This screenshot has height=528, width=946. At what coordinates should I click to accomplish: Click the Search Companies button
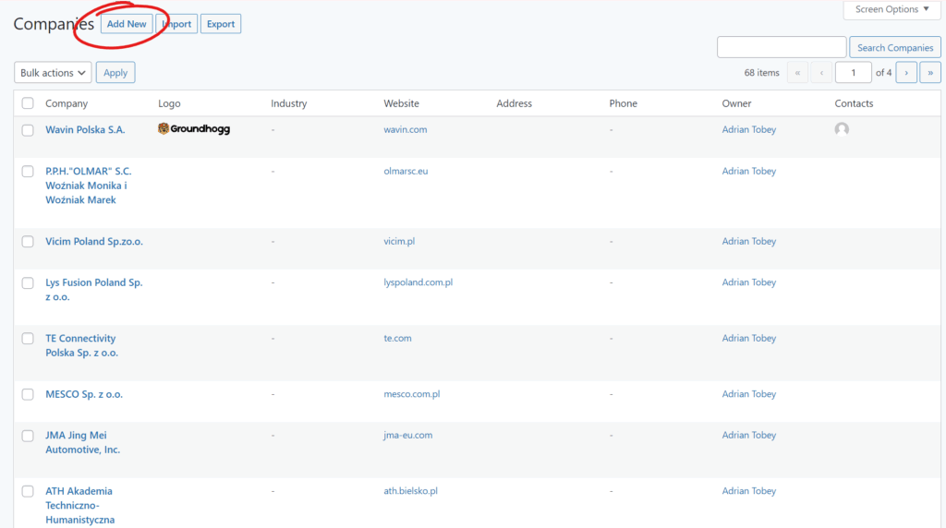(x=895, y=47)
